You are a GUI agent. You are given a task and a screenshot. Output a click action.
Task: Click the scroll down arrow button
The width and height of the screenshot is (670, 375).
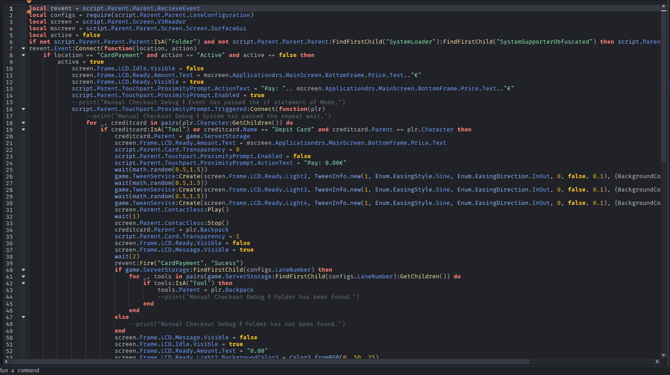pyautogui.click(x=664, y=355)
